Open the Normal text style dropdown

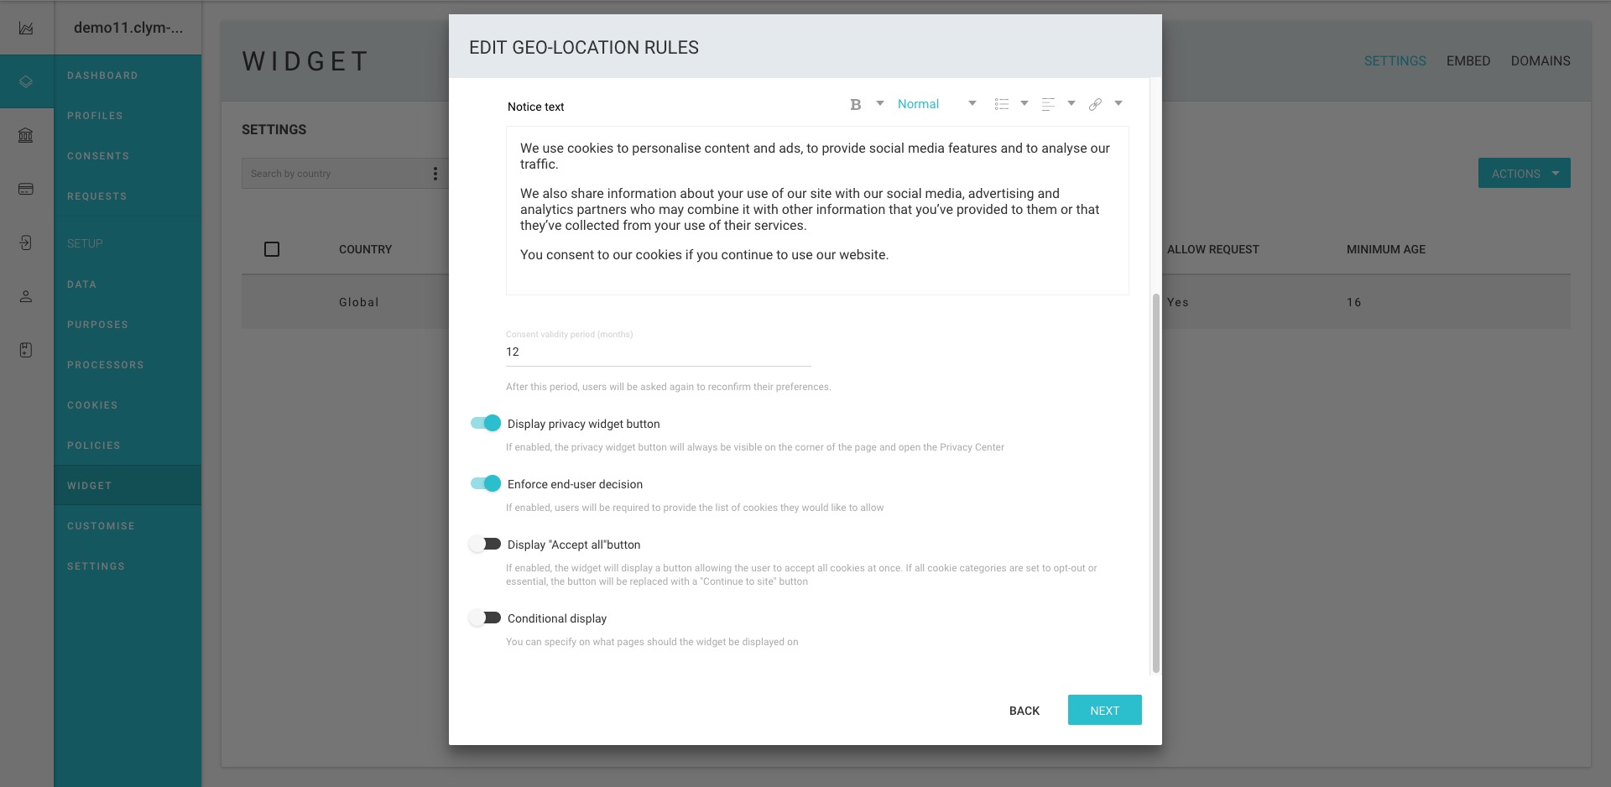point(936,104)
